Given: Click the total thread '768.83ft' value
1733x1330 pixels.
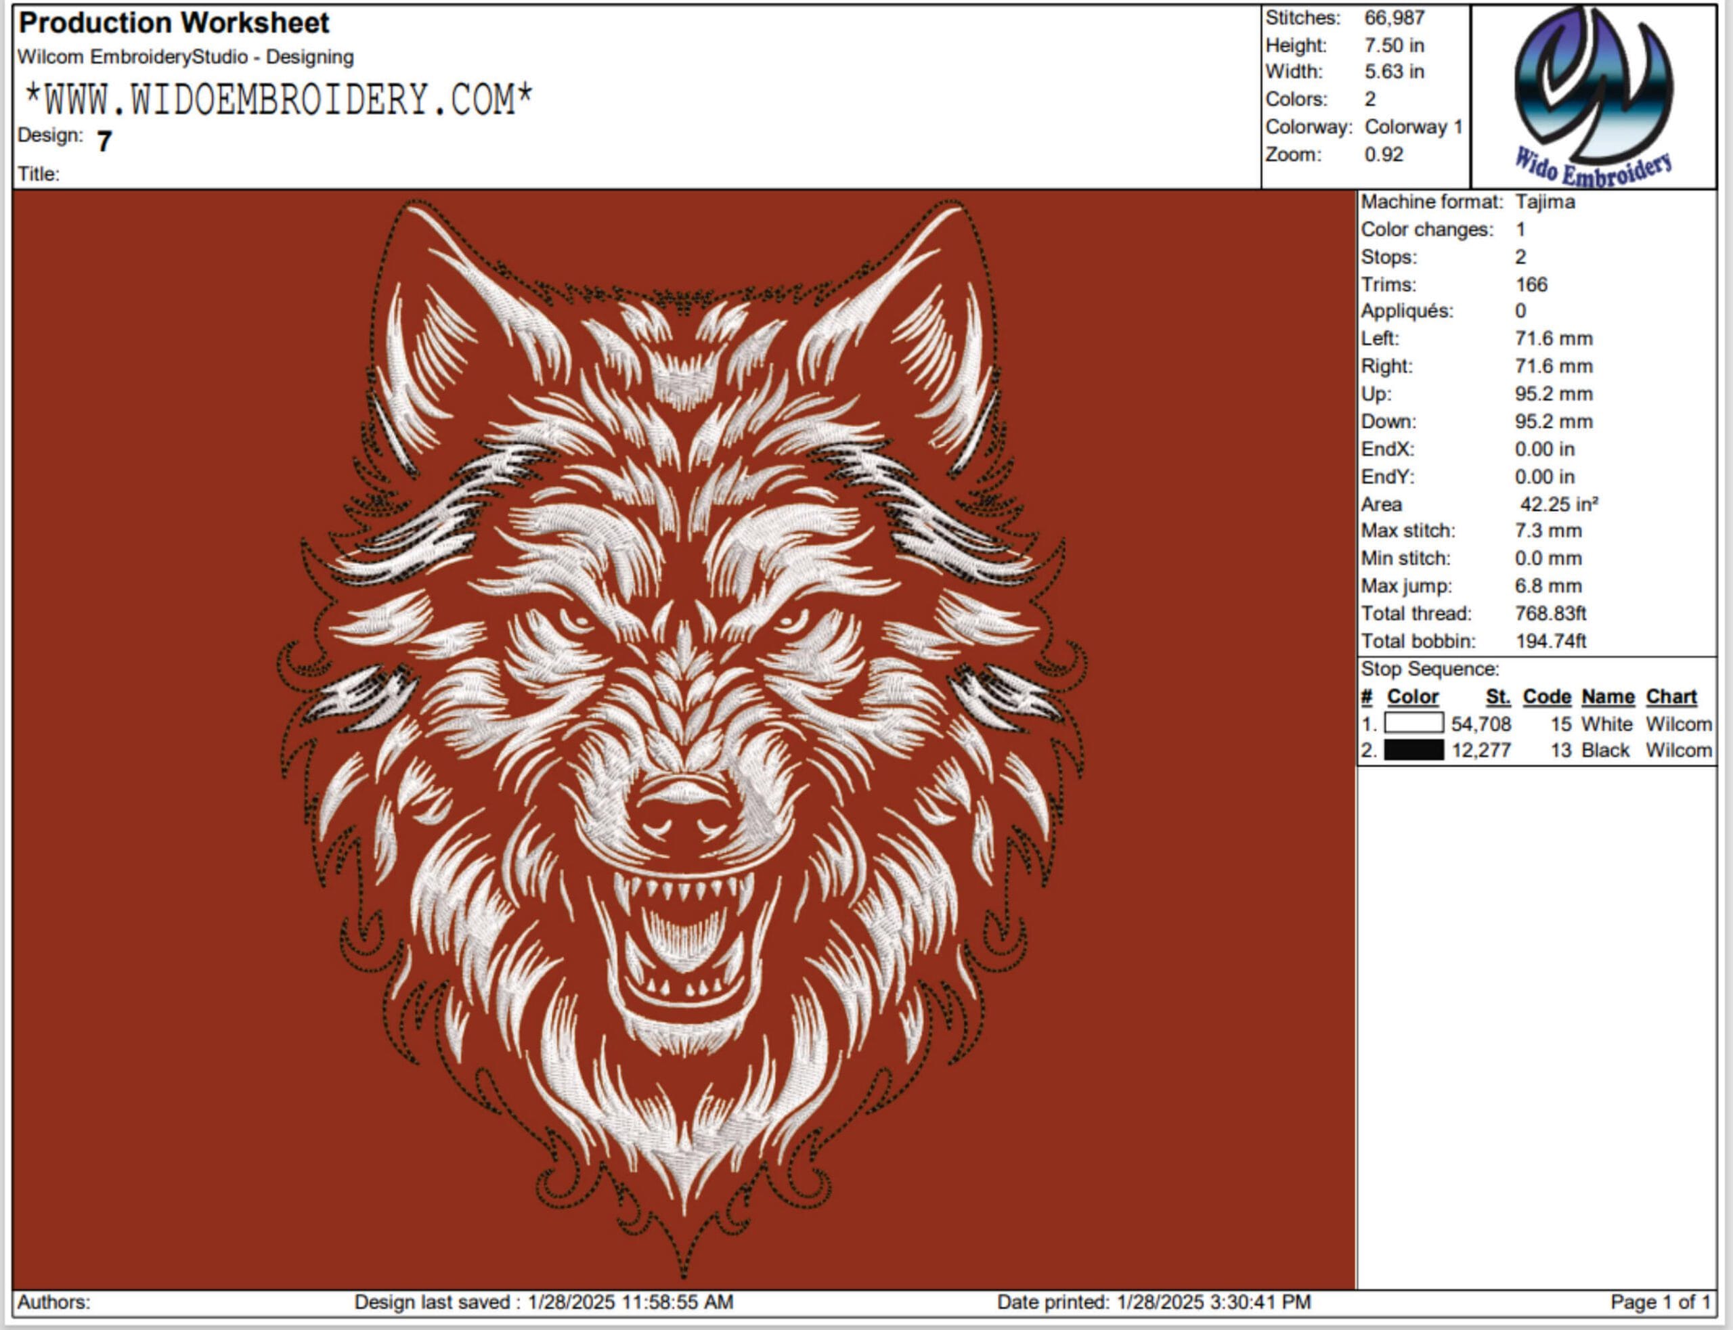Looking at the screenshot, I should 1550,613.
